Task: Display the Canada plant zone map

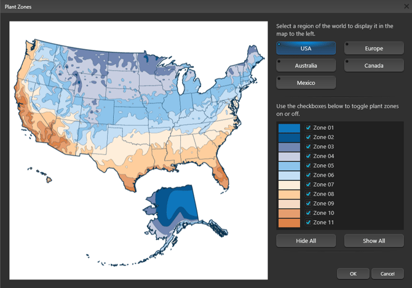Action: (x=373, y=65)
